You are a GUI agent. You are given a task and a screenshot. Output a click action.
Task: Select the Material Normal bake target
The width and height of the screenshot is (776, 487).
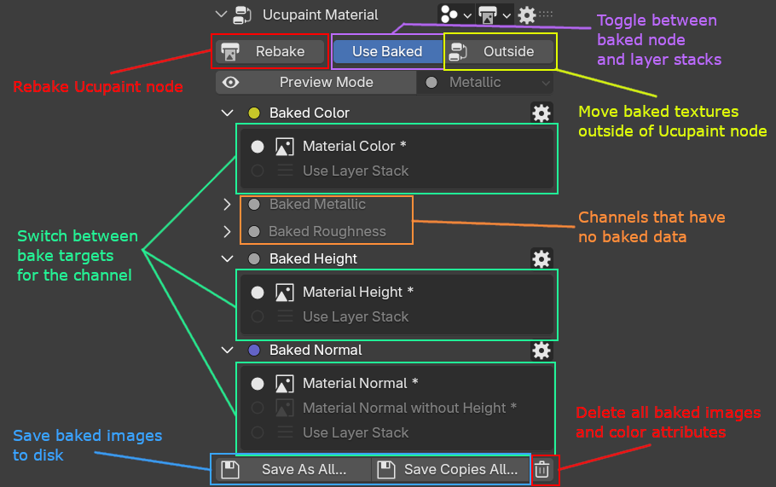point(258,384)
